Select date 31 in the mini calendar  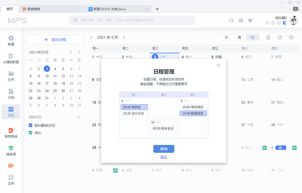coord(47,98)
